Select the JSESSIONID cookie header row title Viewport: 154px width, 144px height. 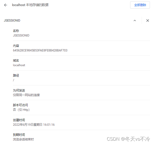point(12,21)
